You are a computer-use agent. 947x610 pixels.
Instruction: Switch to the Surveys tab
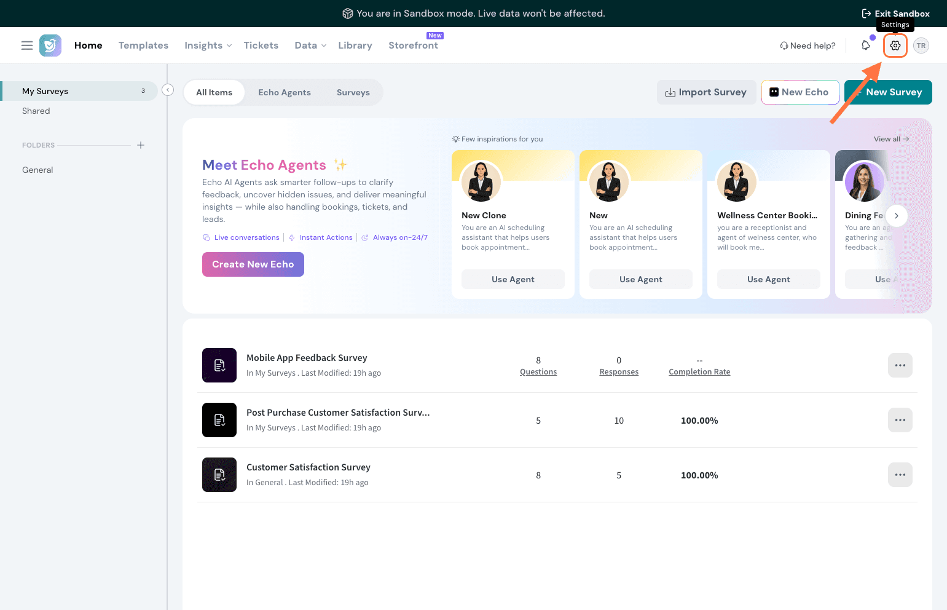[x=353, y=93]
